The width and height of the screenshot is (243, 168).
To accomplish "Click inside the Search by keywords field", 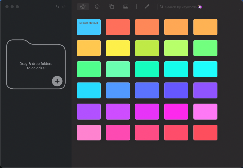I will 199,7.
